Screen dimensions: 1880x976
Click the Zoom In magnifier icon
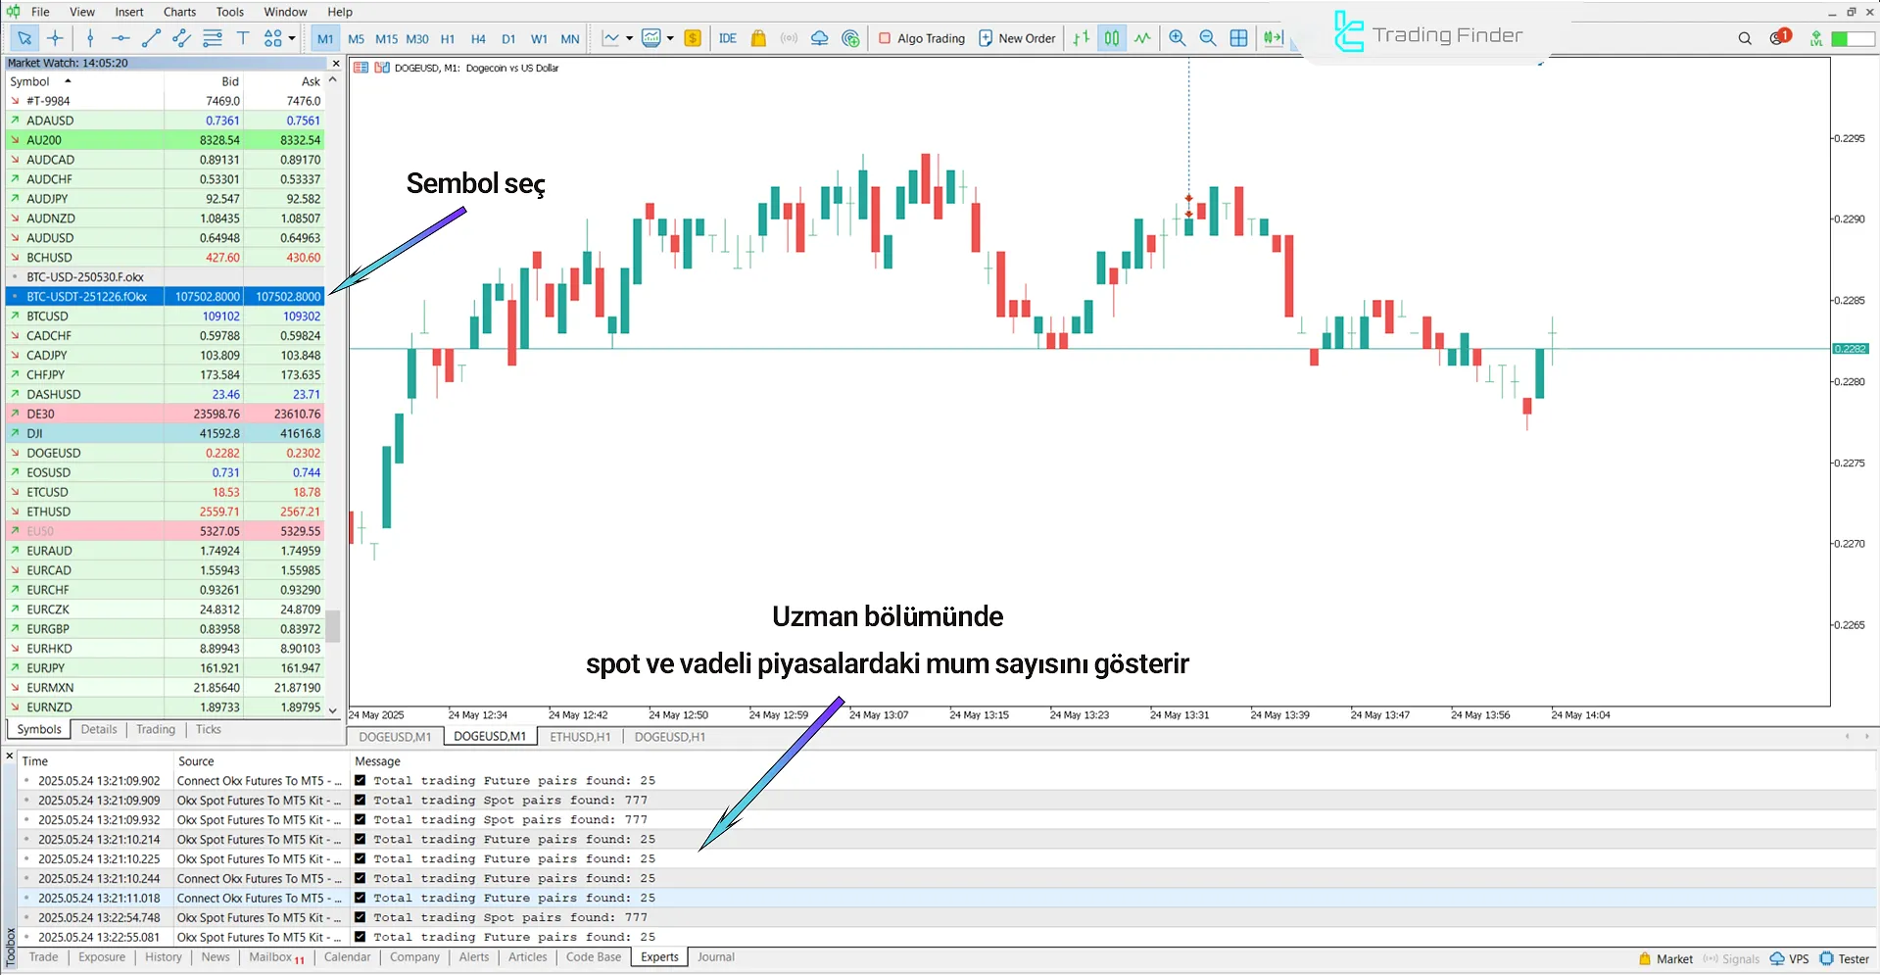1177,38
